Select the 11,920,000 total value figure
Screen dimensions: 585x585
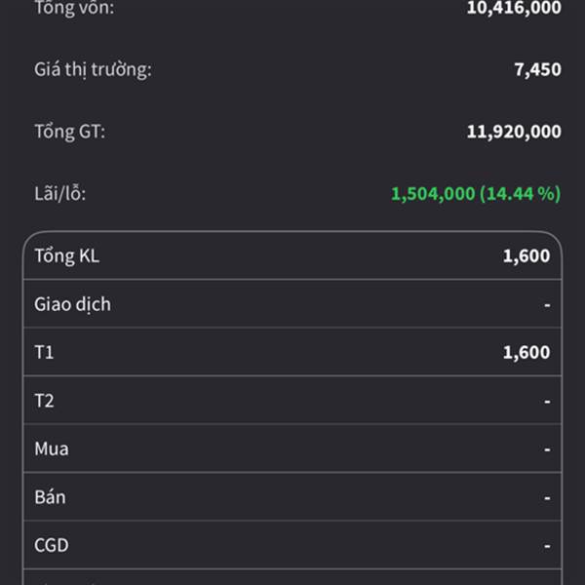pyautogui.click(x=514, y=132)
